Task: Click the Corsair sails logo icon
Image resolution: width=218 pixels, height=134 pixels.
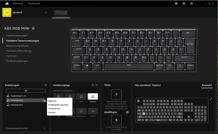Action: (7, 3)
